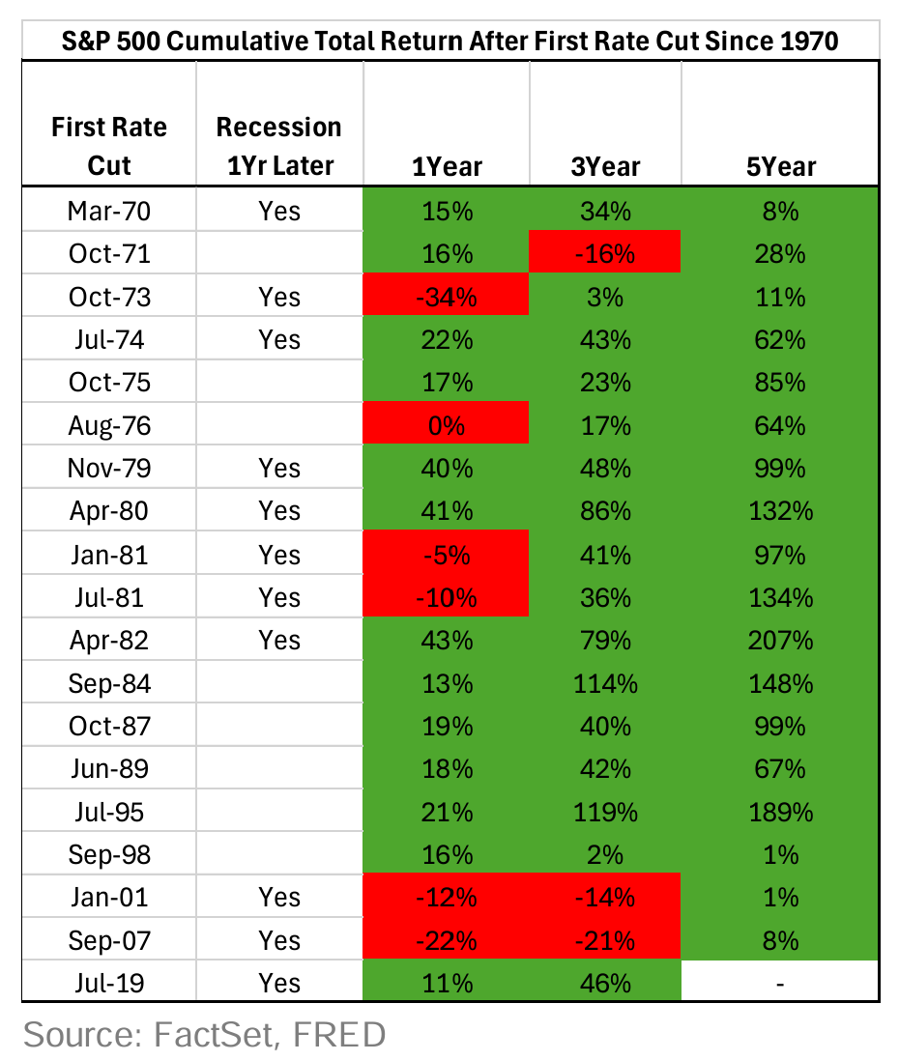Click the 114% three-year return cell
The image size is (899, 1061).
tap(605, 684)
